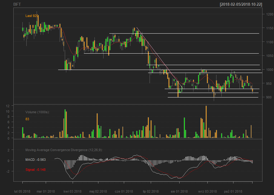Viewport: 274px width, 195px height.
Task: Click the 'mar 01 2018' date label
Action: tap(46, 191)
